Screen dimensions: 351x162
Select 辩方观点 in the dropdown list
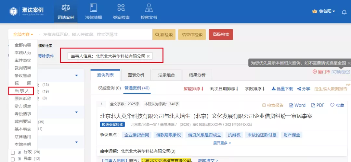point(23,106)
